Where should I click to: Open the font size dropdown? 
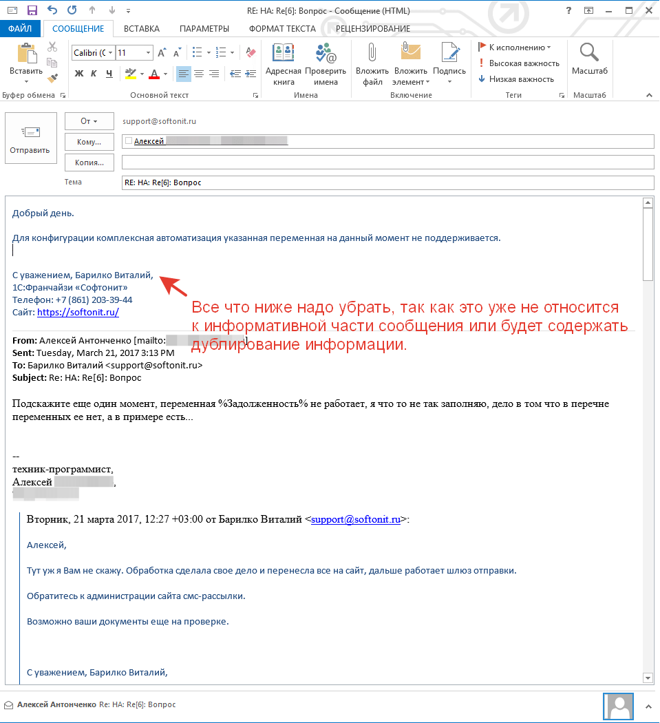click(149, 53)
